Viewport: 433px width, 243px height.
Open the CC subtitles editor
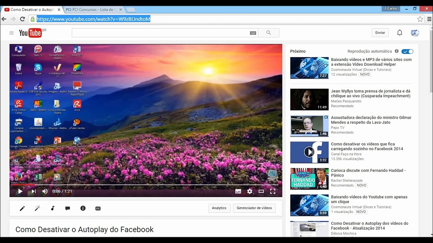[x=98, y=208]
